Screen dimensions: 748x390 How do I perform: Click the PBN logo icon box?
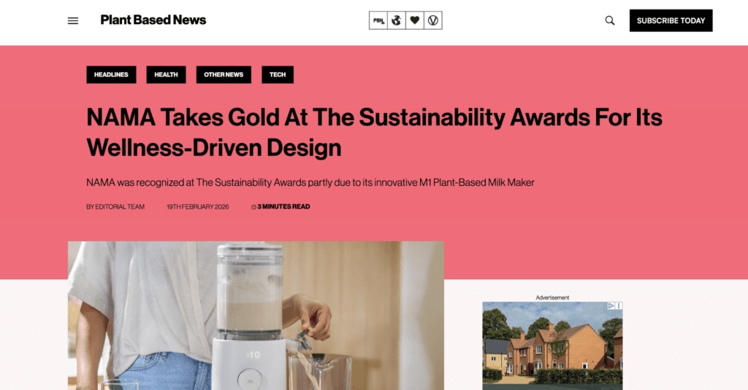coord(378,20)
